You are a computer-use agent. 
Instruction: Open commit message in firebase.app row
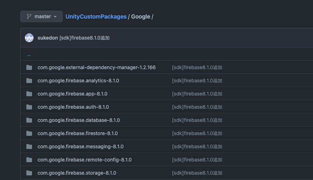tap(197, 94)
